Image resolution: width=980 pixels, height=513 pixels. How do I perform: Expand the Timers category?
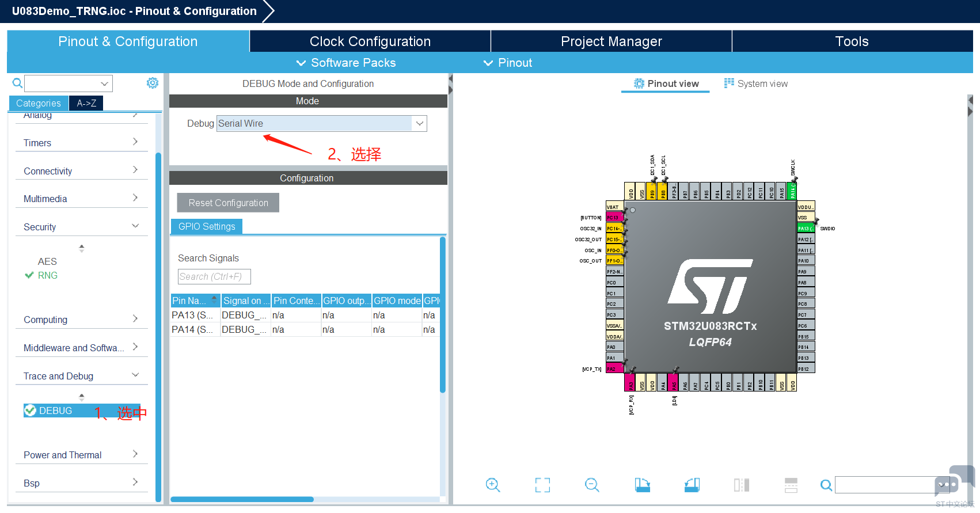click(x=81, y=143)
